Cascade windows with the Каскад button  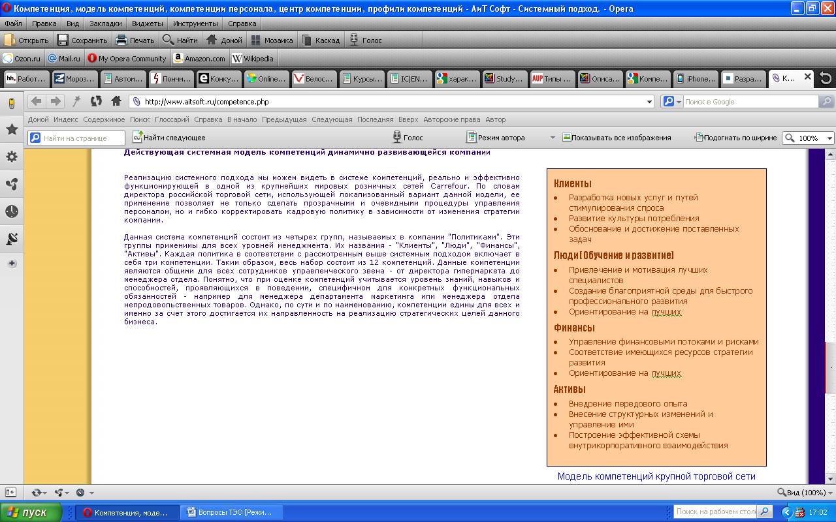tap(321, 40)
